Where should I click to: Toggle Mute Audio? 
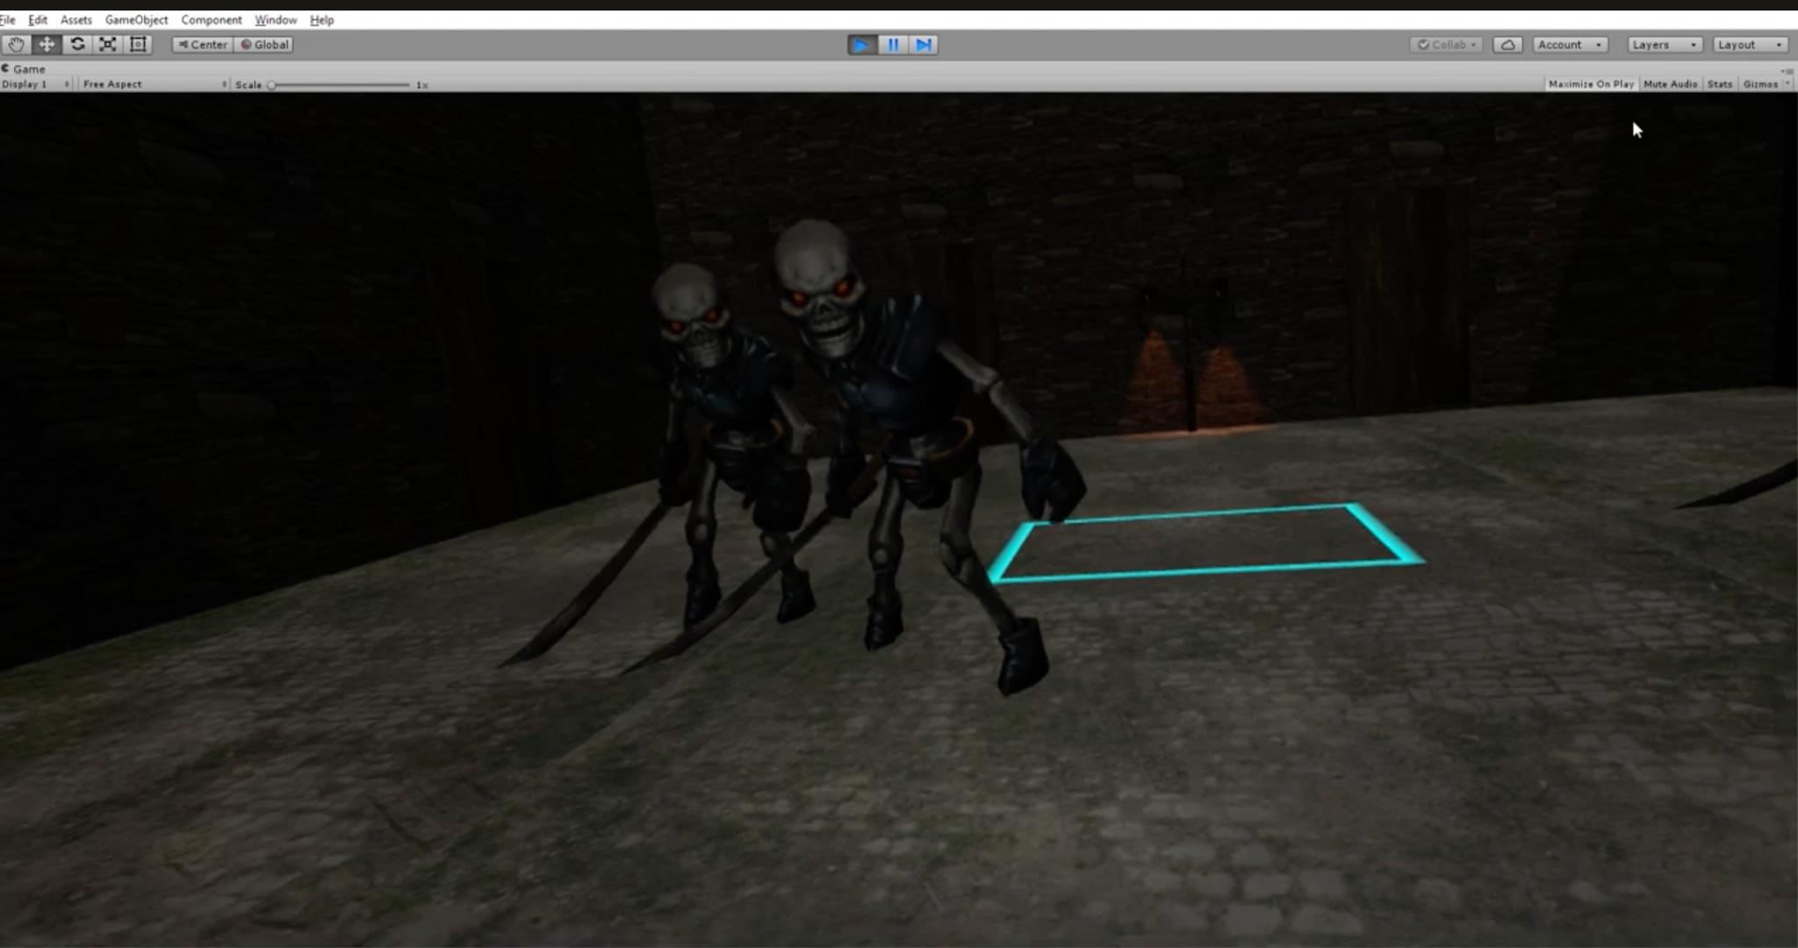(1670, 84)
